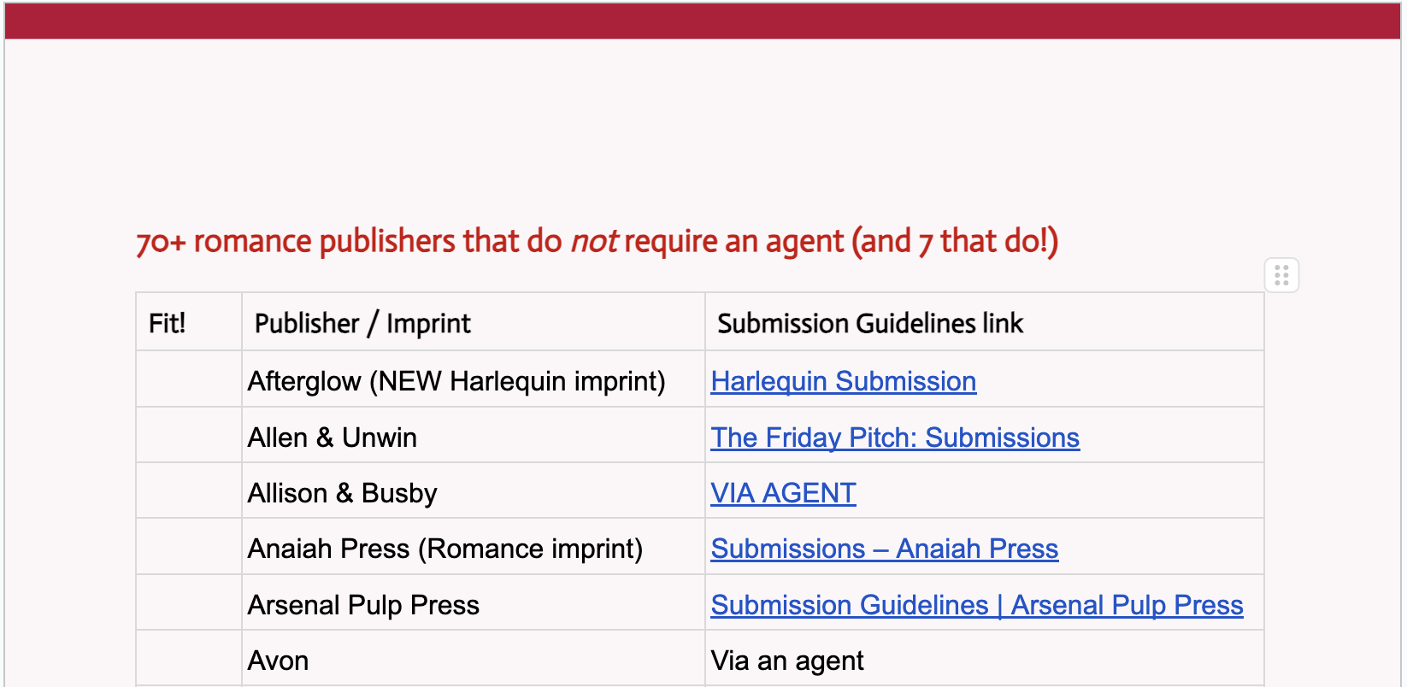Click the Allison & Busby cell
The image size is (1407, 687).
pyautogui.click(x=474, y=491)
